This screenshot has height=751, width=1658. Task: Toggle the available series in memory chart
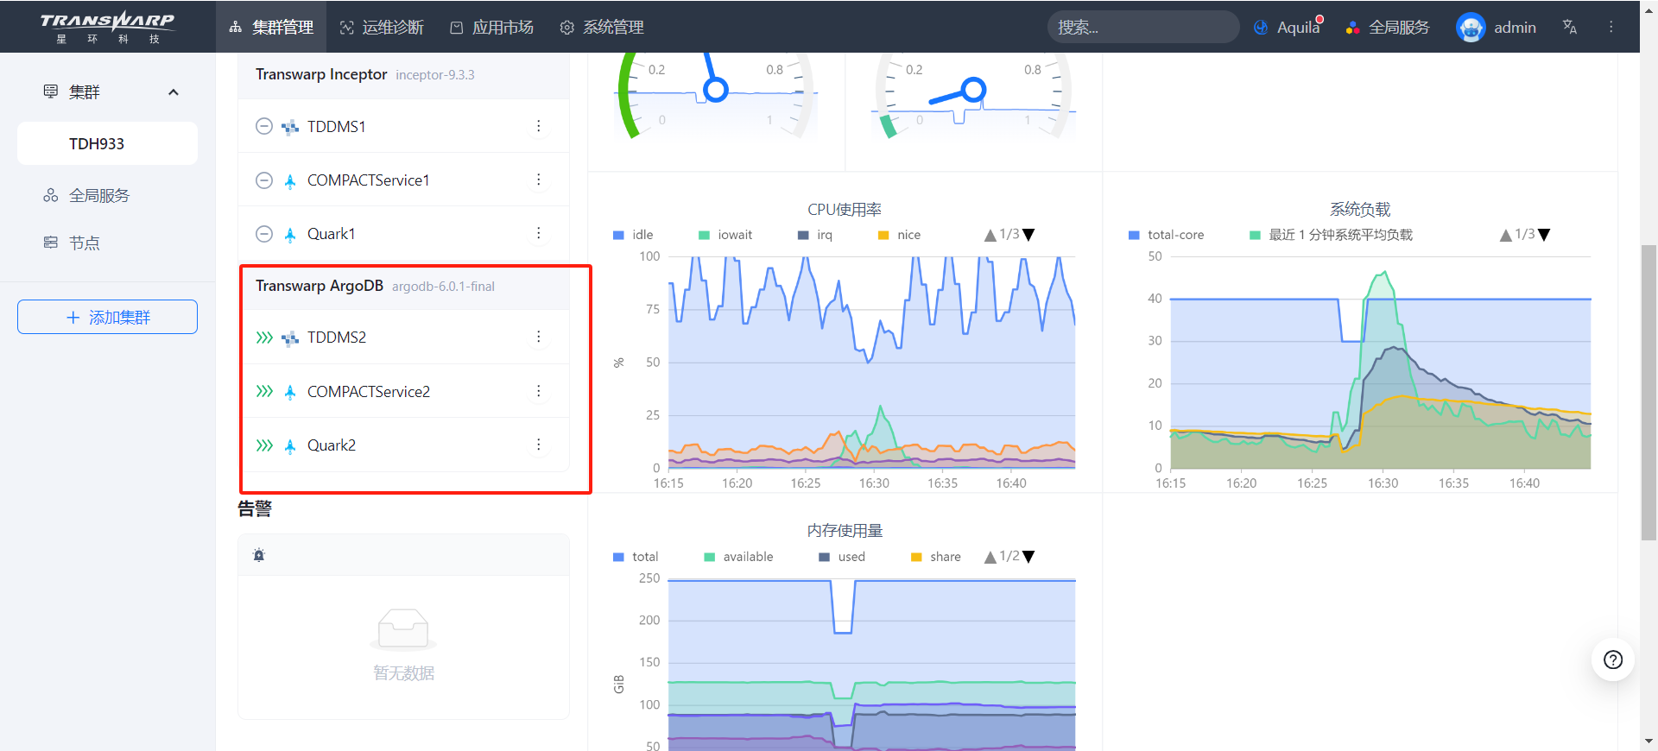pos(738,557)
